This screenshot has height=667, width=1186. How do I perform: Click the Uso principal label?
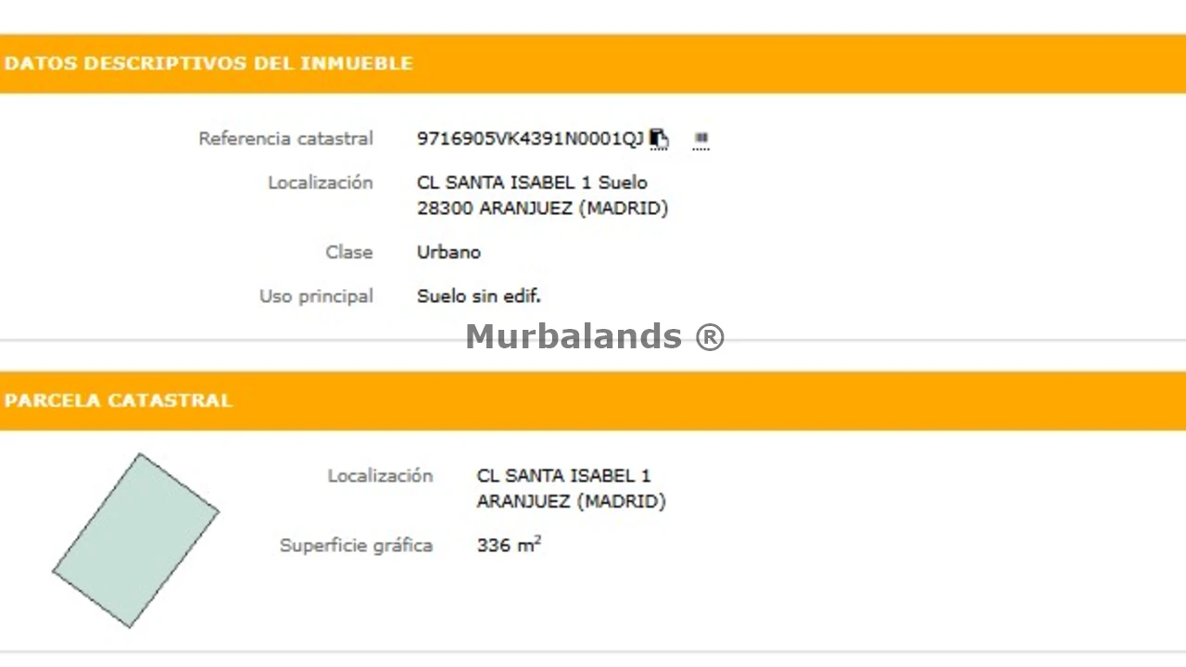(x=316, y=296)
